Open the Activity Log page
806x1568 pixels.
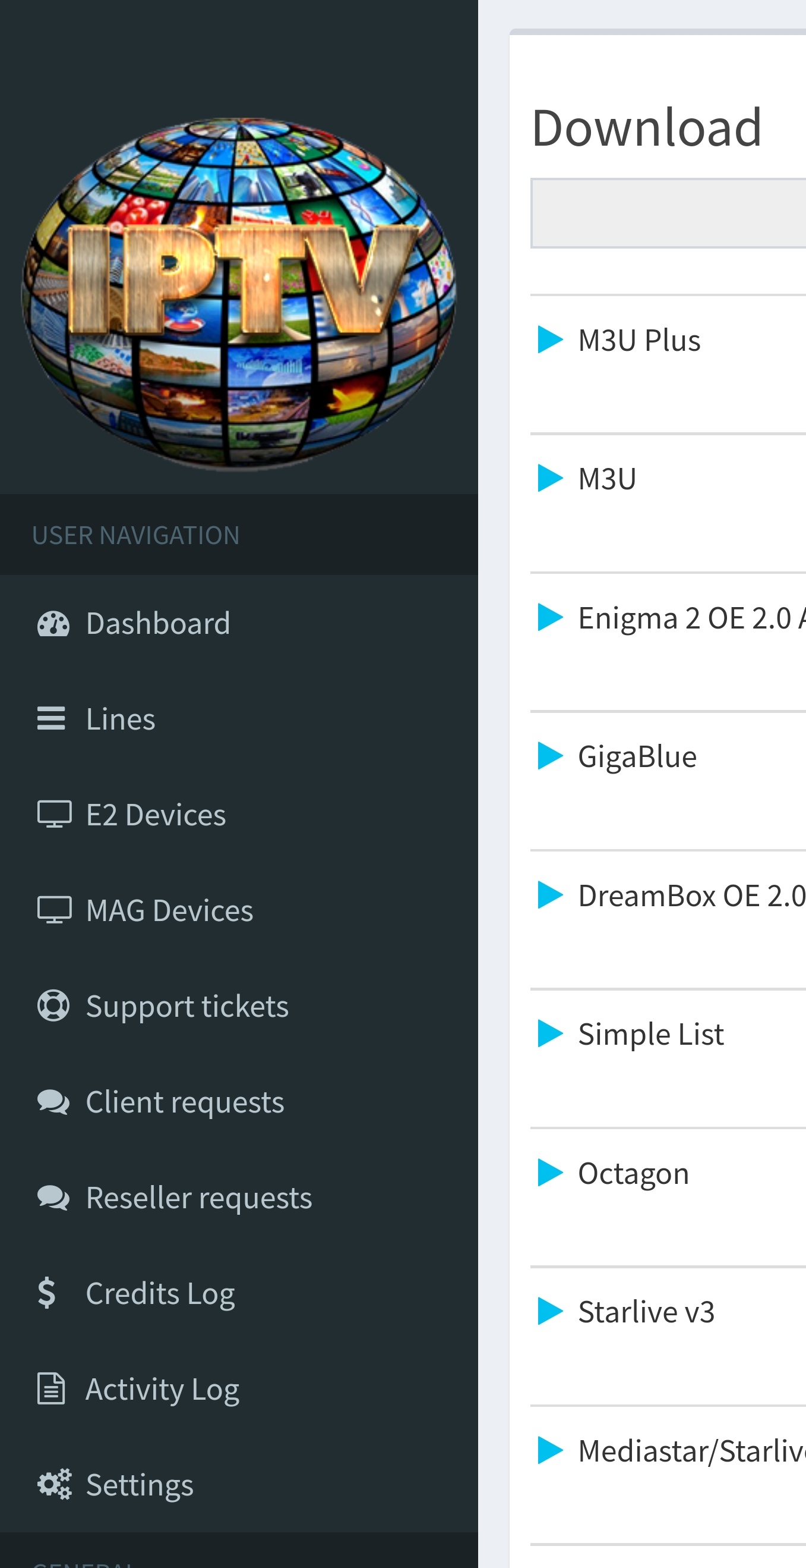click(162, 1389)
